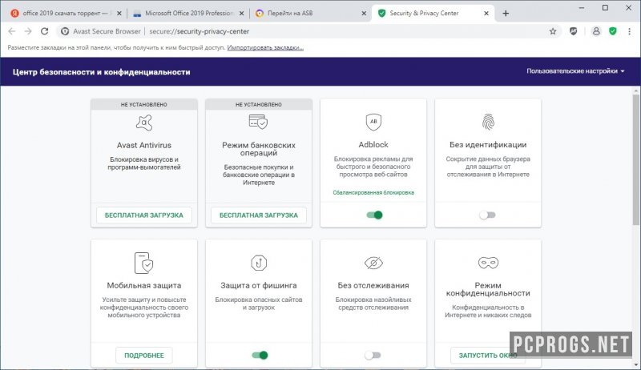Click the Anti-phishing hook icon

258,263
